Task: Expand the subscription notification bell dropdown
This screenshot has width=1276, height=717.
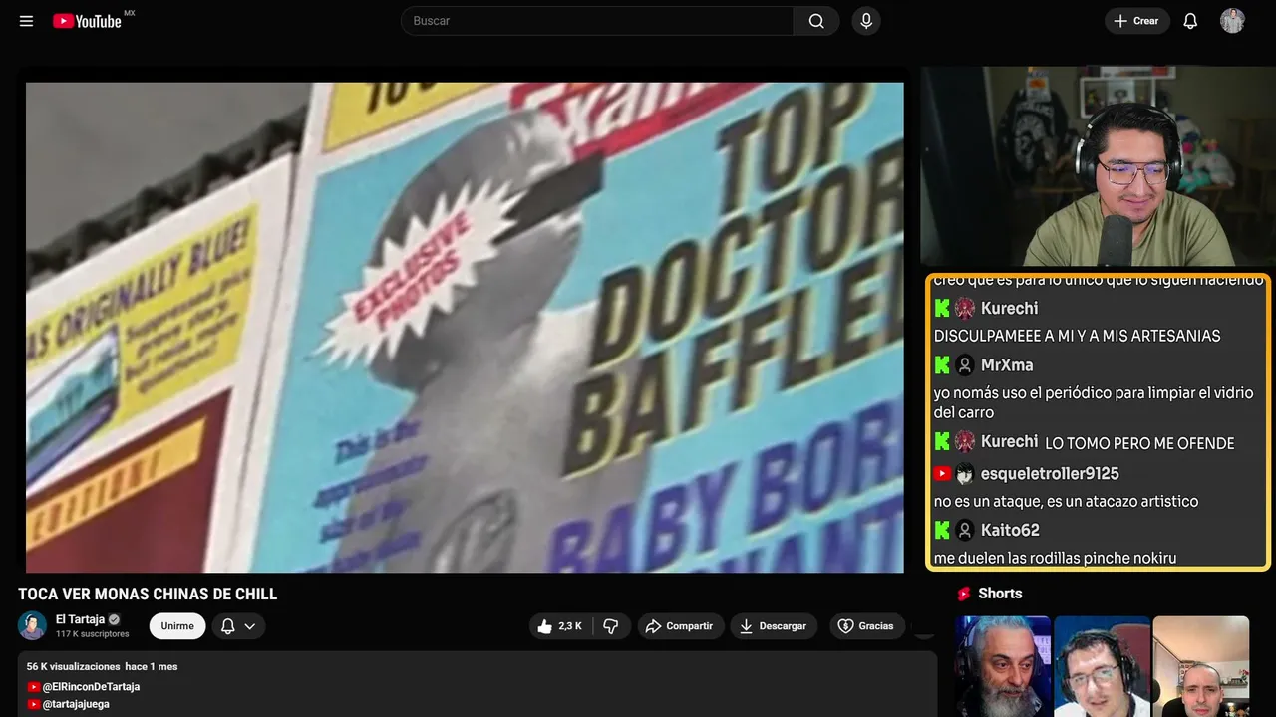Action: click(238, 626)
